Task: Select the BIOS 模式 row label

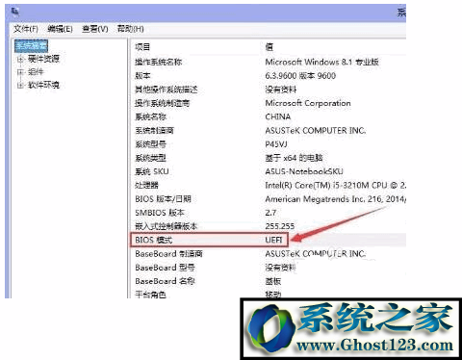Action: pyautogui.click(x=154, y=240)
